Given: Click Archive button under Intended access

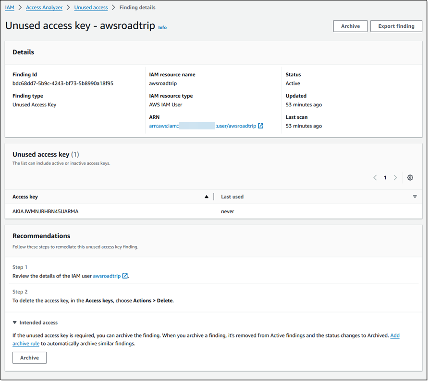Looking at the screenshot, I should [x=30, y=358].
